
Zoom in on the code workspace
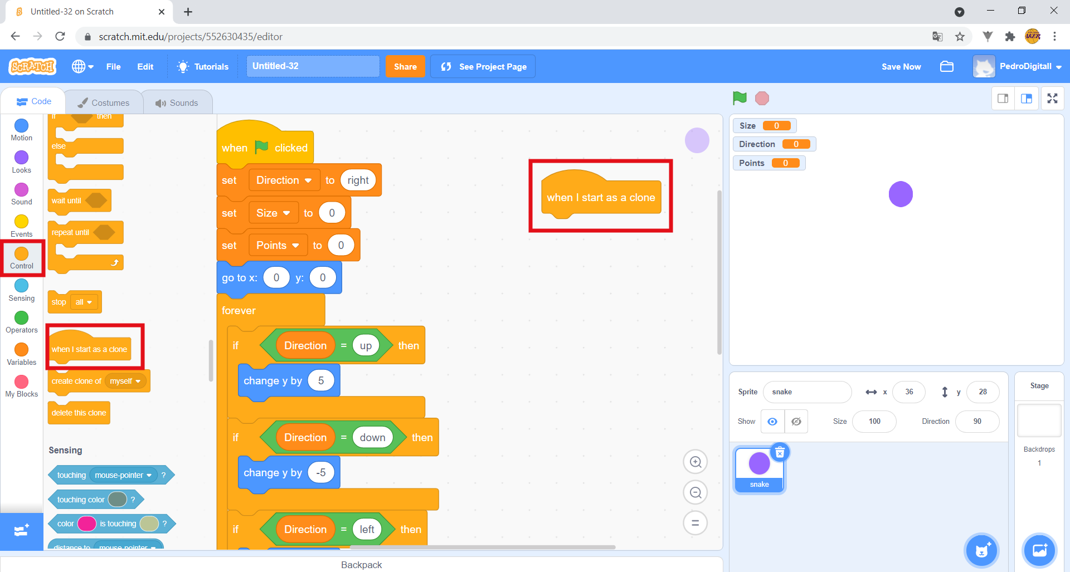click(x=695, y=462)
